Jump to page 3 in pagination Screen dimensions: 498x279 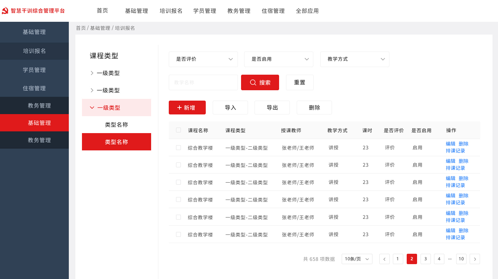(x=425, y=259)
